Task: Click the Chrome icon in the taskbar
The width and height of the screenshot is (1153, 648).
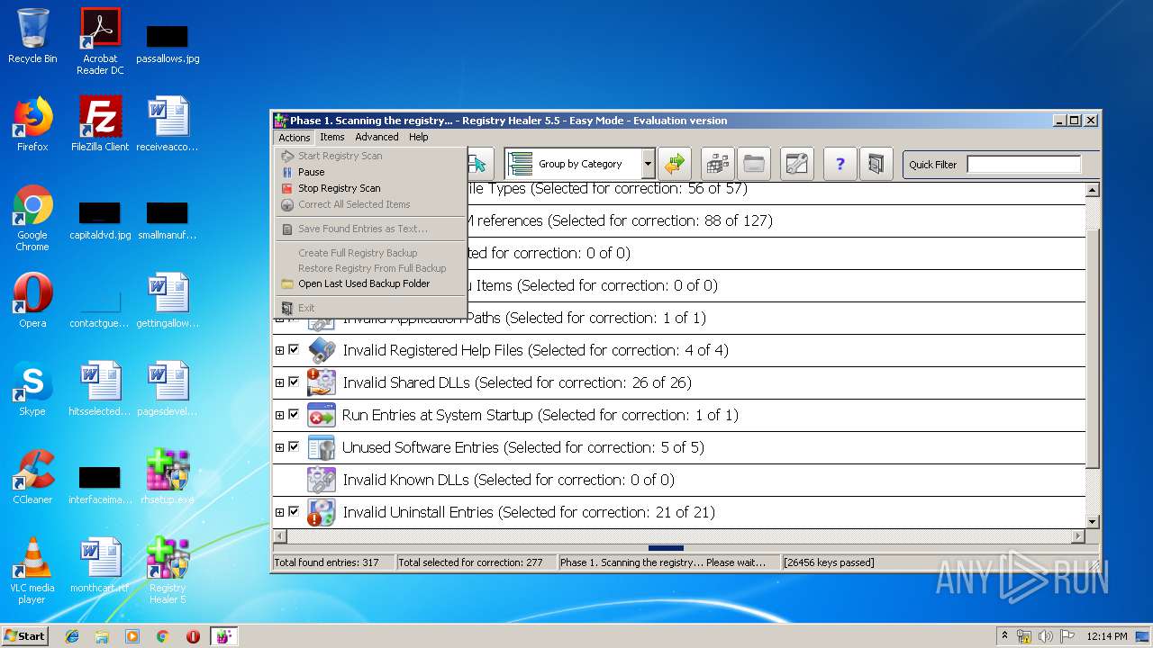Action: (x=162, y=636)
